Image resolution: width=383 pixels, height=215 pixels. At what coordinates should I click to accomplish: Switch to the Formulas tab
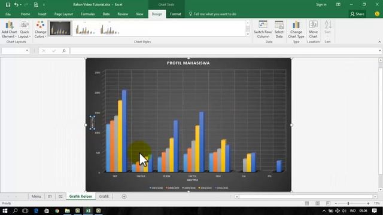[x=88, y=14]
